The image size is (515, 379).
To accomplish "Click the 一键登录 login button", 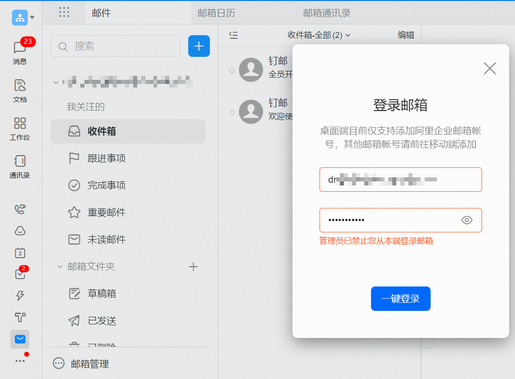I will point(401,299).
